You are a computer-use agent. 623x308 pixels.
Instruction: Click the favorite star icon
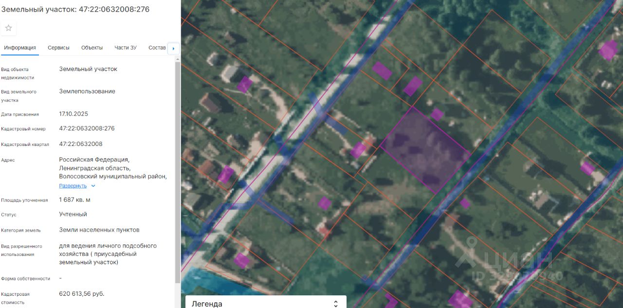pyautogui.click(x=8, y=28)
